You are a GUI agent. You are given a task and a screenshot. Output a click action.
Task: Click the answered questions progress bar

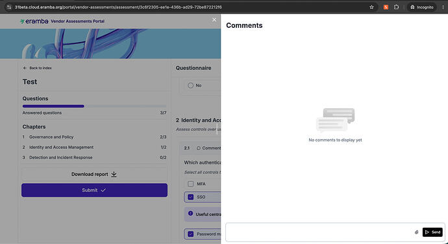(94, 106)
